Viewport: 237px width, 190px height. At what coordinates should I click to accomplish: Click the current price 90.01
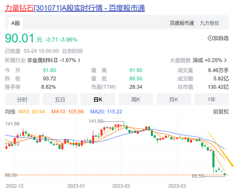[19, 38]
